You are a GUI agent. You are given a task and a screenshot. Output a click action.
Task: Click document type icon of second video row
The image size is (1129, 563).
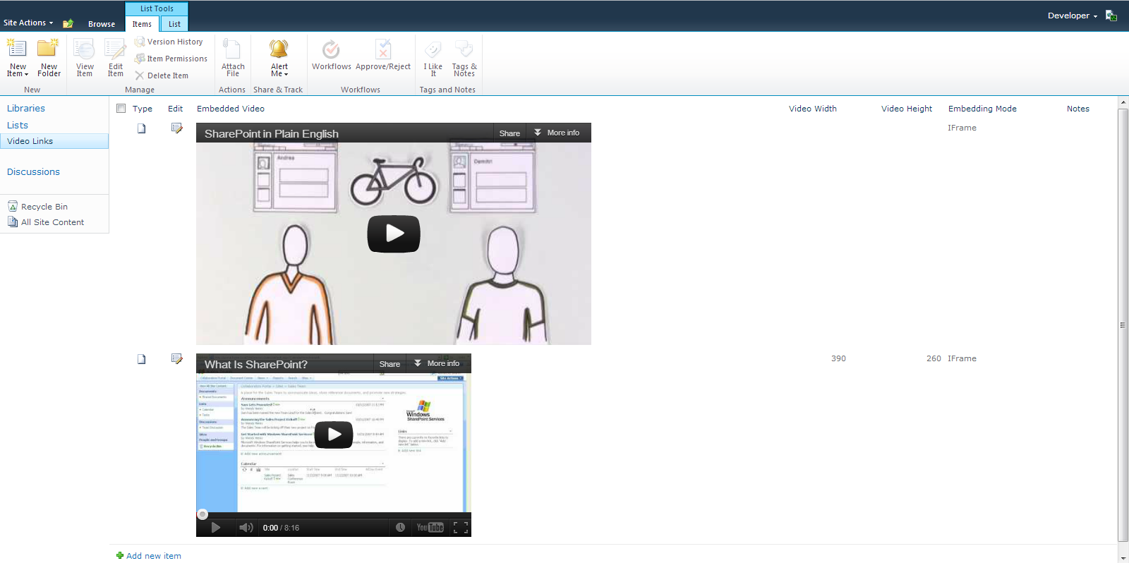coord(141,359)
